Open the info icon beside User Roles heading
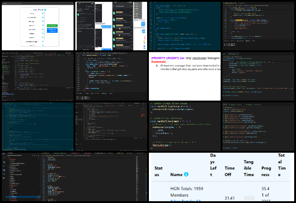Image resolution: width=296 pixels, height=203 pixels. coord(45,9)
